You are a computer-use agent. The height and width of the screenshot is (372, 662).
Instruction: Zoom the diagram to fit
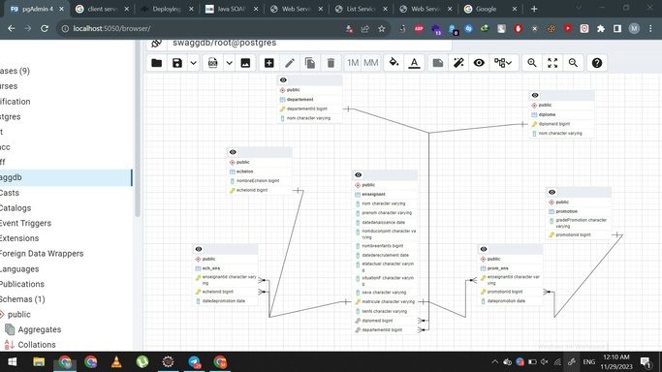552,63
